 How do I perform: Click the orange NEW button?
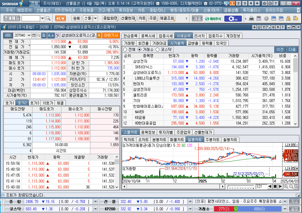(x=61, y=18)
